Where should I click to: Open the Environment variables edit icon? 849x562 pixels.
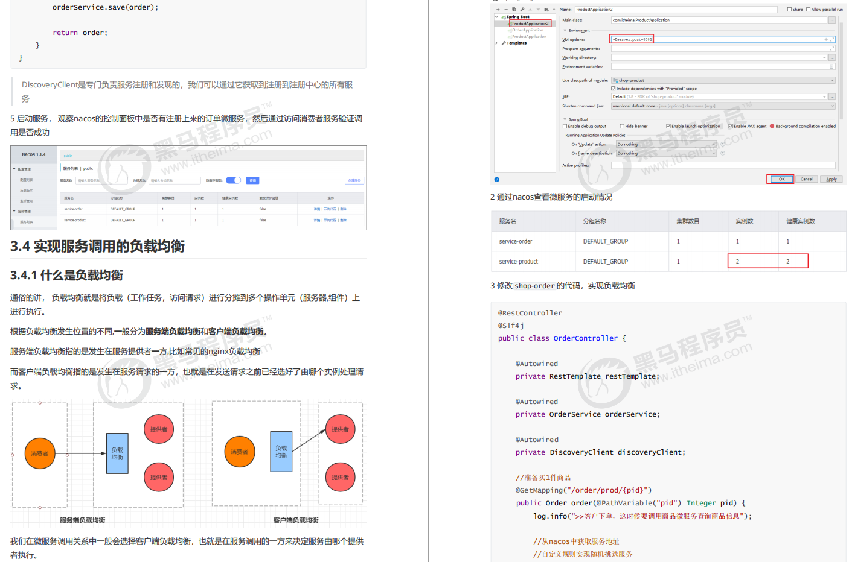831,66
